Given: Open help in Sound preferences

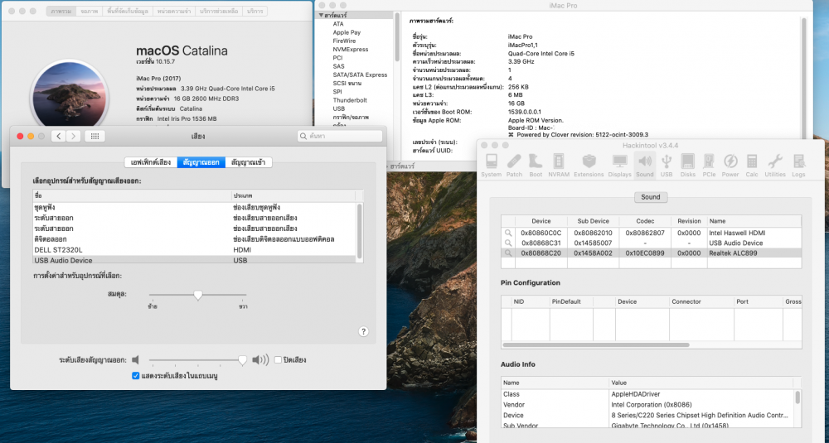Looking at the screenshot, I should click(x=363, y=331).
